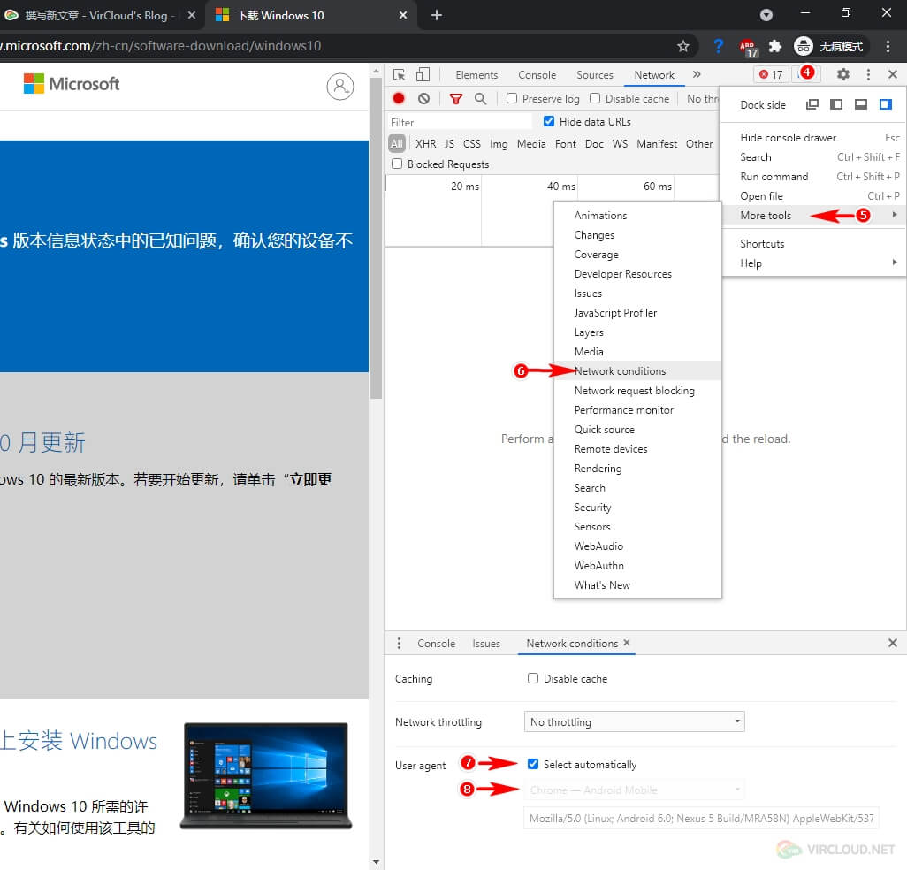Open Chrome's three-dot main menu
907x870 pixels.
point(888,46)
